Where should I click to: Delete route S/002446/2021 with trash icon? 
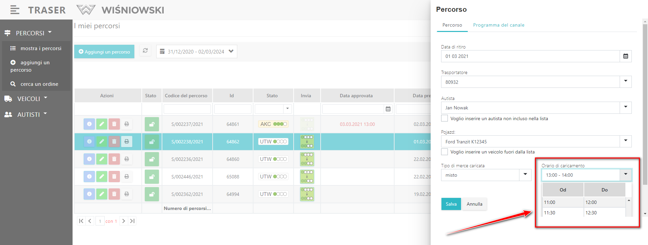[114, 177]
